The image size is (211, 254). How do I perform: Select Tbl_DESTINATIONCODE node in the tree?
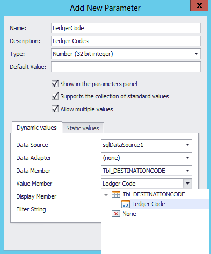coord(154,194)
